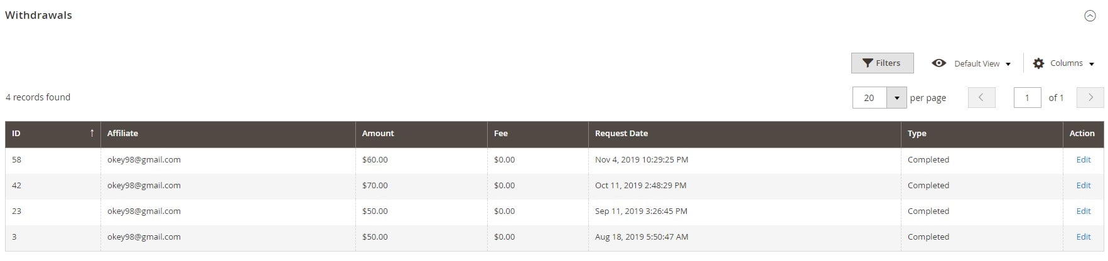
Task: Click the funnel icon in Filters button
Action: pos(867,63)
